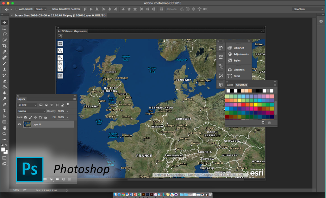Switch to the Color tab
This screenshot has height=198, width=326.
point(230,85)
